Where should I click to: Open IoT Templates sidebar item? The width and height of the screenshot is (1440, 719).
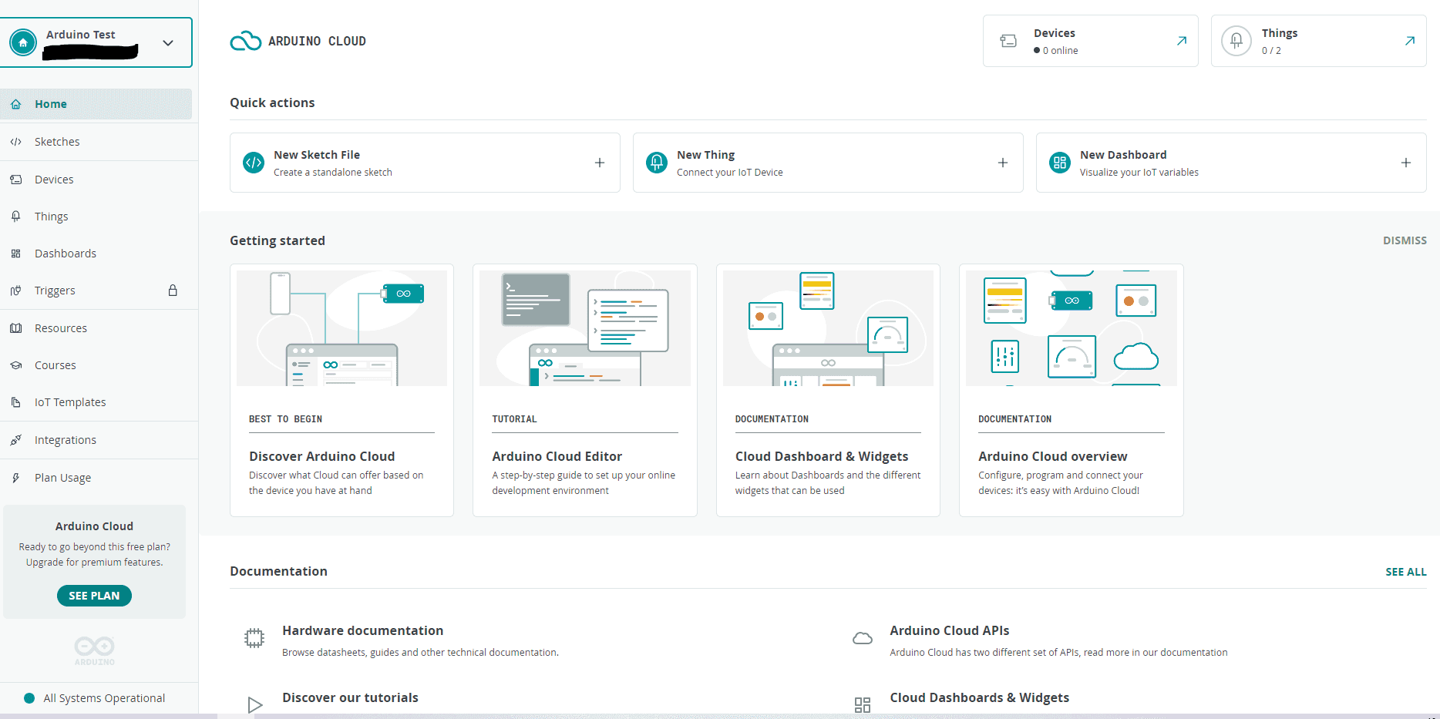pyautogui.click(x=70, y=402)
